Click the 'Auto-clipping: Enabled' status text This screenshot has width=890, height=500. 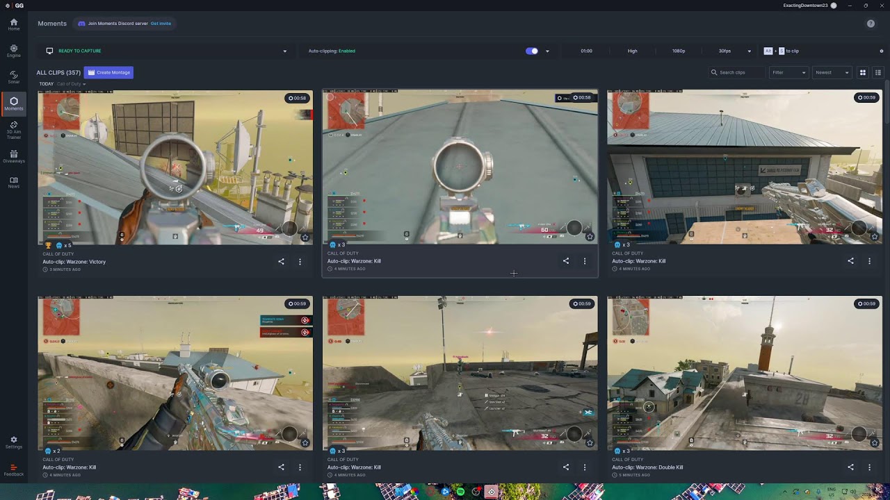[332, 51]
